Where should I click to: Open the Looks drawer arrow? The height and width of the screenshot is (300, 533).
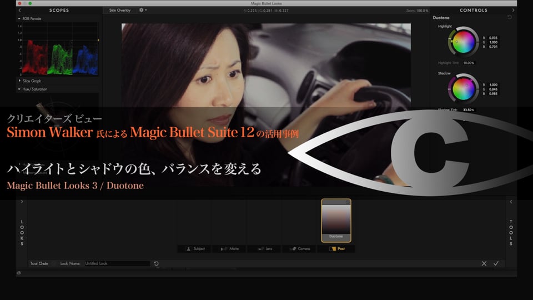(x=22, y=202)
